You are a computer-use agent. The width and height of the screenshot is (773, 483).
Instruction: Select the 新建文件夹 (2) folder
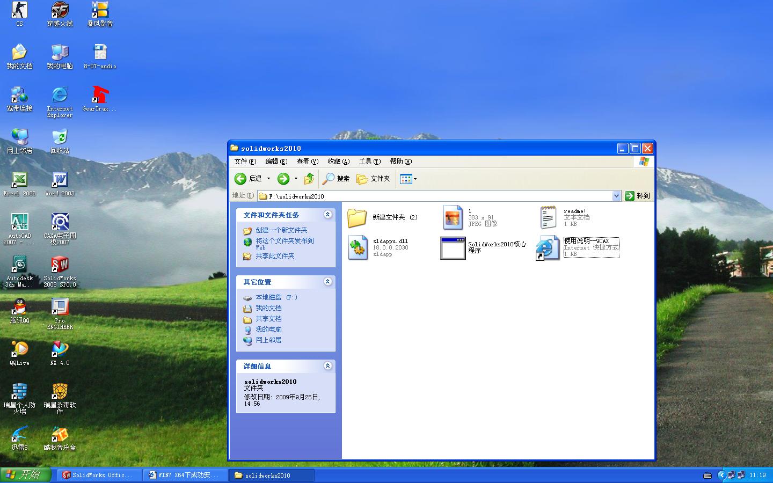click(382, 217)
